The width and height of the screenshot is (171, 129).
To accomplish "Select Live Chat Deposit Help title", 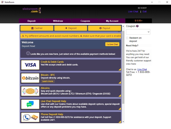I will [x=53, y=101].
